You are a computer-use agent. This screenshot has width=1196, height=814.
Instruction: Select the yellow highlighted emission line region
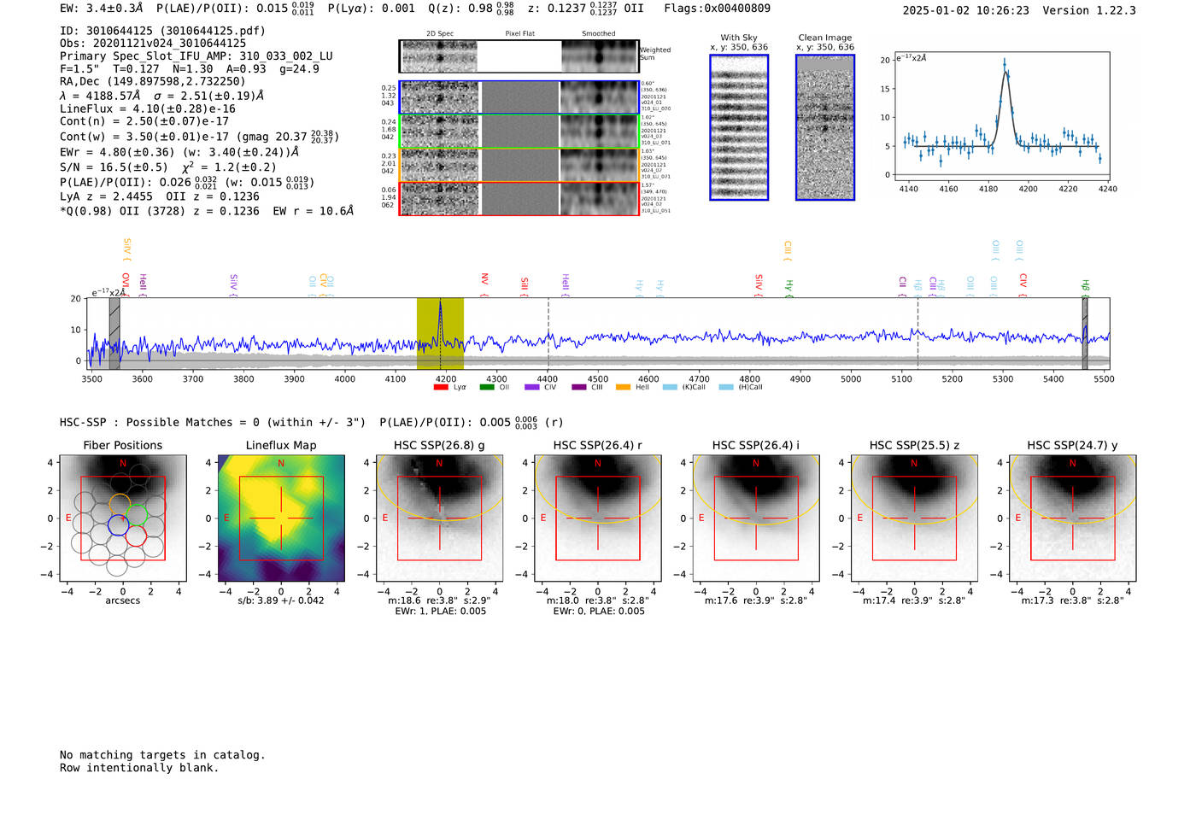440,333
